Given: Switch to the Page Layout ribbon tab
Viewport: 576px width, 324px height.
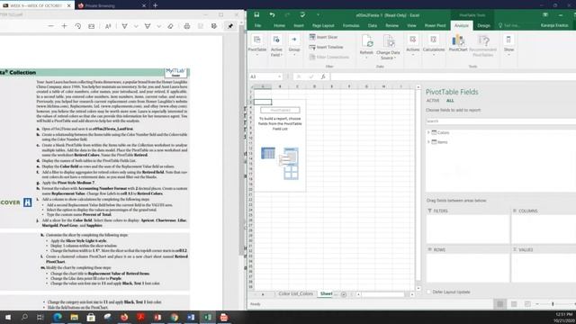Looking at the screenshot, I should [323, 25].
